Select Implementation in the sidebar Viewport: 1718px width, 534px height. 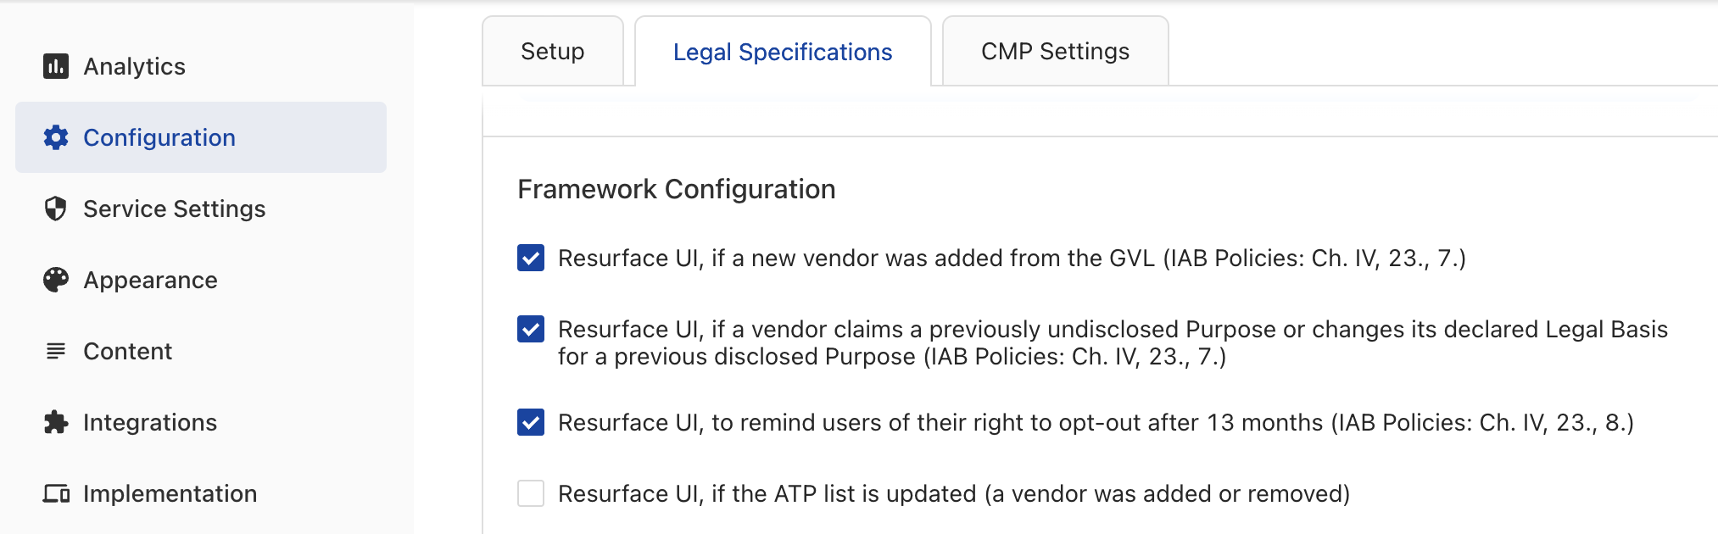coord(170,493)
